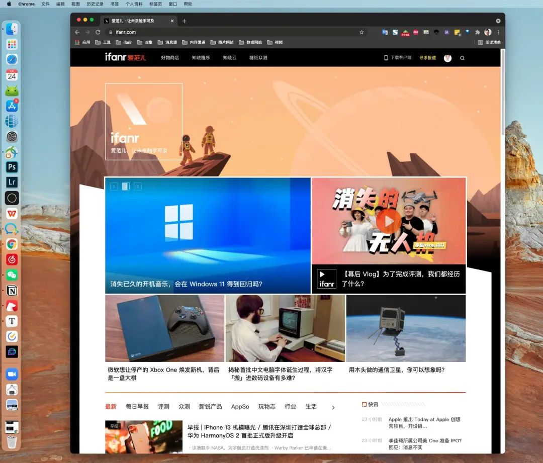Open Photoshop from the dock
The height and width of the screenshot is (463, 543).
12,167
